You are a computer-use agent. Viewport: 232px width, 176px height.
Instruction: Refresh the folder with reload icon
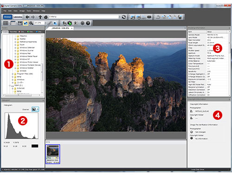[x=124, y=17]
